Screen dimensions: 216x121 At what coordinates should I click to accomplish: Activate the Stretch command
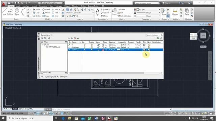(37, 16)
